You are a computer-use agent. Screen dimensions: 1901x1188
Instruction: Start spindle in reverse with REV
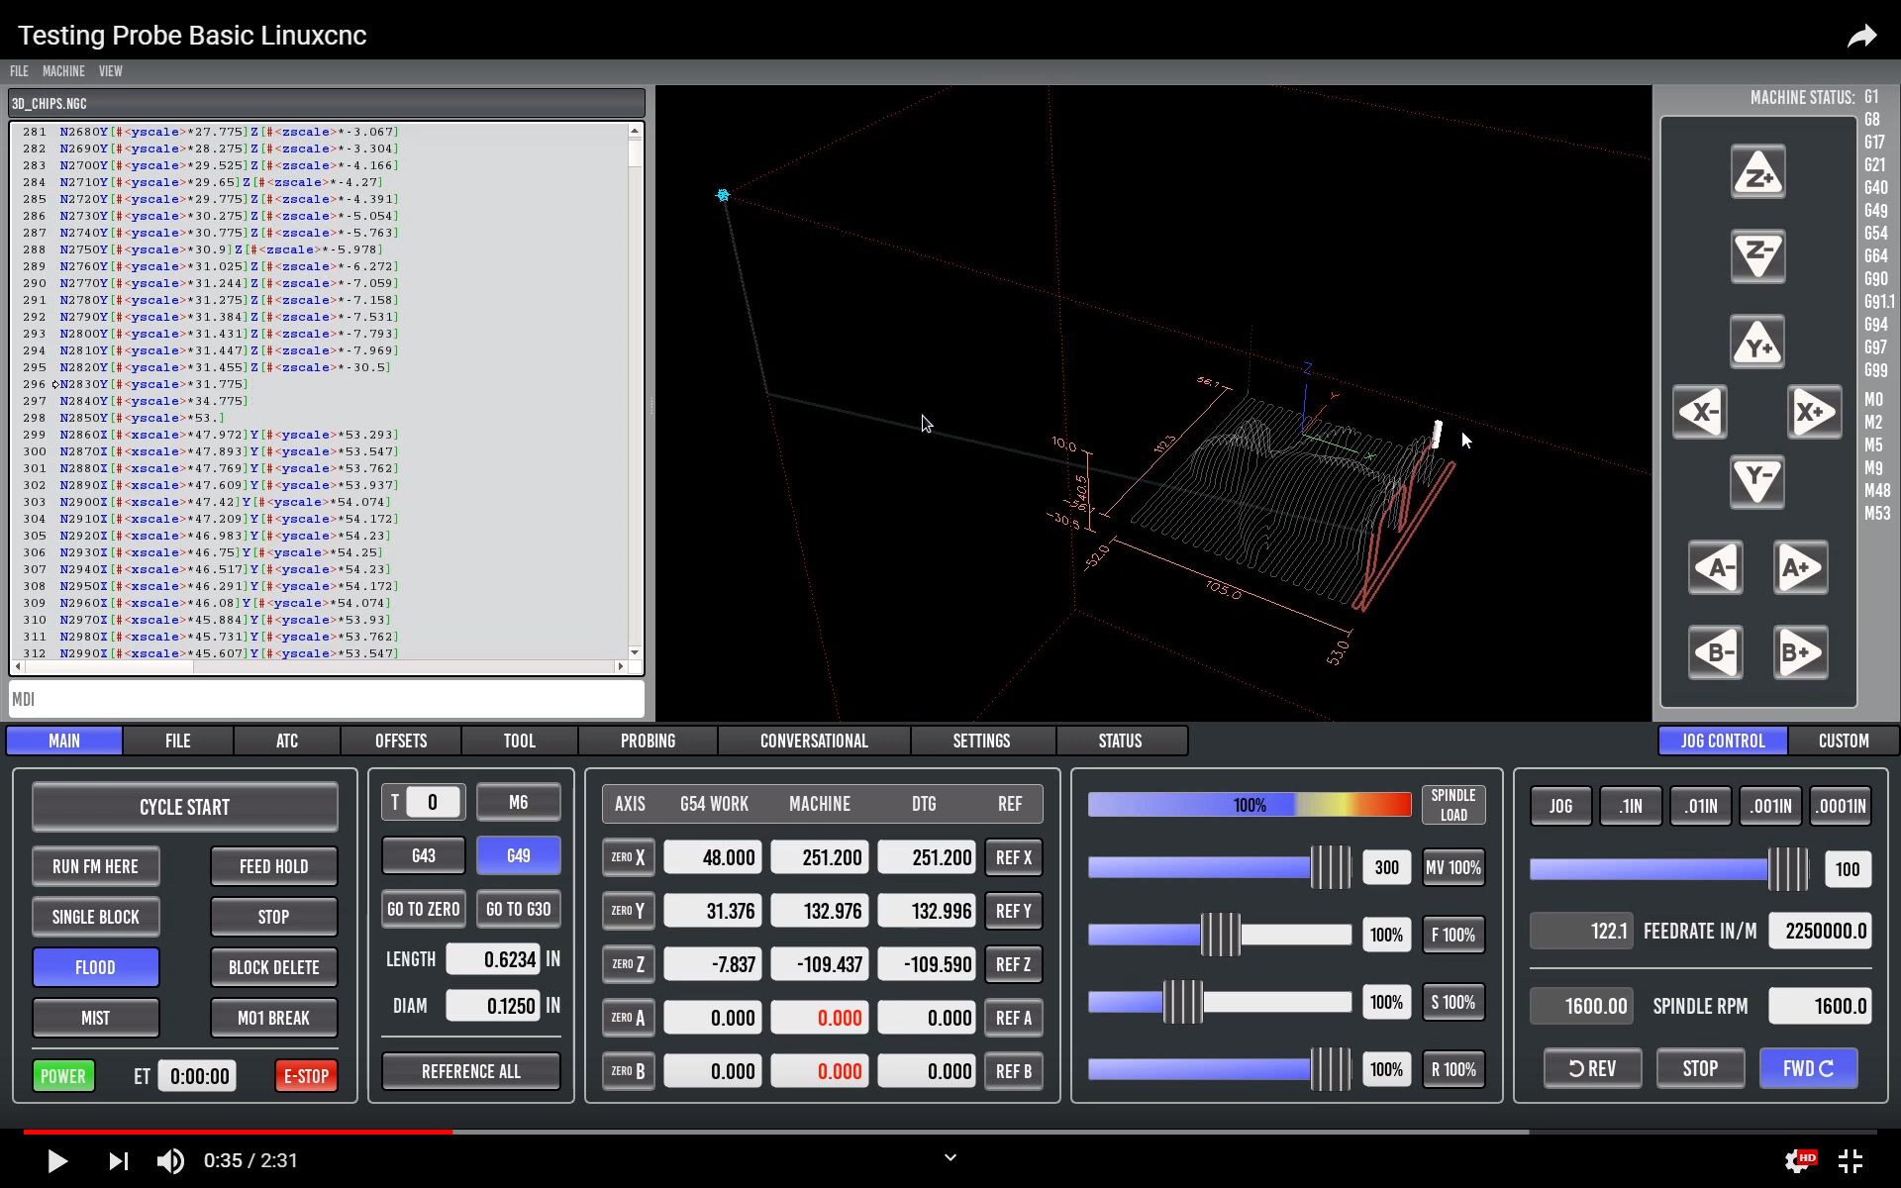click(x=1592, y=1068)
